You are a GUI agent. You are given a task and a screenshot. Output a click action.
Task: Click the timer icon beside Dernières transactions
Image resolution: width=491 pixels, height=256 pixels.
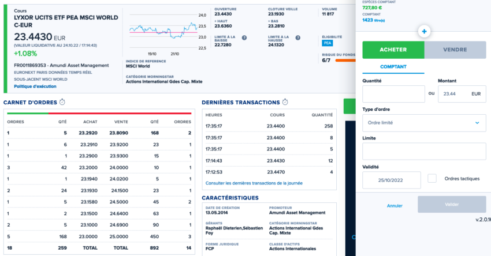pos(285,102)
